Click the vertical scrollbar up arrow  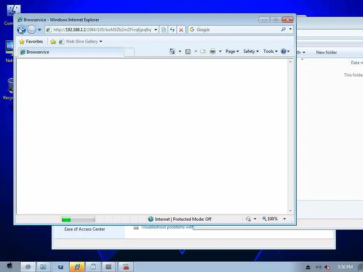290,62
